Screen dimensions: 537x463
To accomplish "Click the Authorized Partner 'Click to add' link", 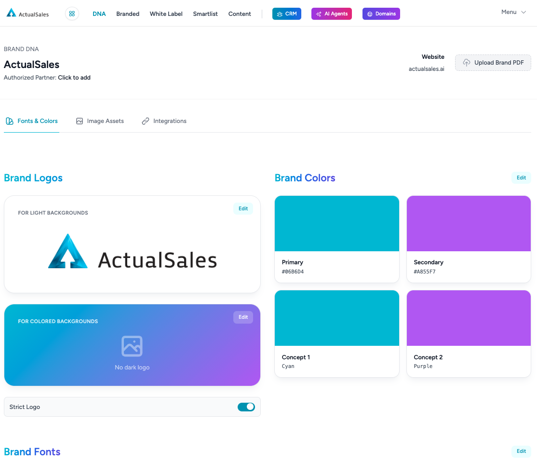I will click(74, 77).
